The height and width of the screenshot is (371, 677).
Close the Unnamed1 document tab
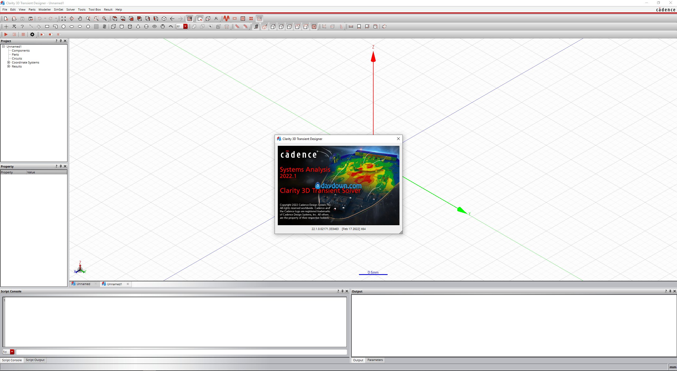click(x=128, y=284)
